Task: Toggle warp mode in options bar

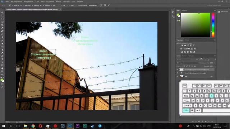Action: [101, 5]
